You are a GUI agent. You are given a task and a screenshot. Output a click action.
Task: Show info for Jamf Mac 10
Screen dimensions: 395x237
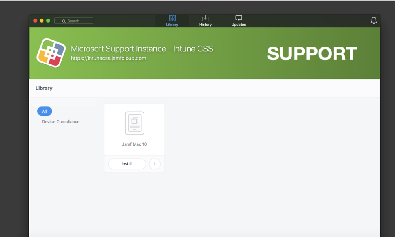(155, 164)
